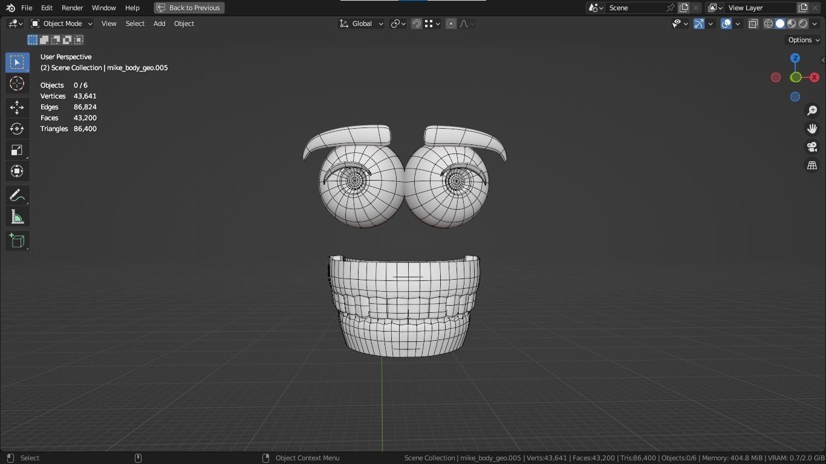The width and height of the screenshot is (826, 464).
Task: Set selection mode to Invert
Action: pyautogui.click(x=67, y=40)
